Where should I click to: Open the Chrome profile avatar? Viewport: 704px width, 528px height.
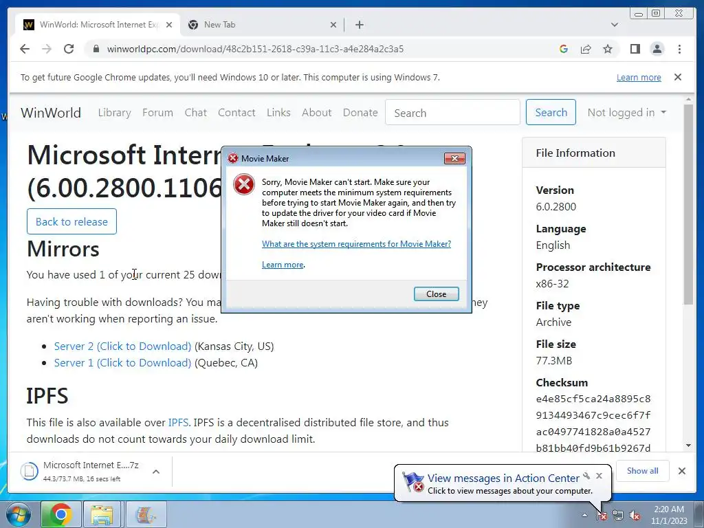(x=657, y=49)
